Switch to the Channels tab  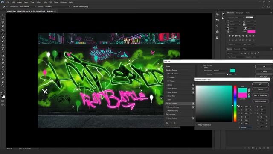click(237, 49)
